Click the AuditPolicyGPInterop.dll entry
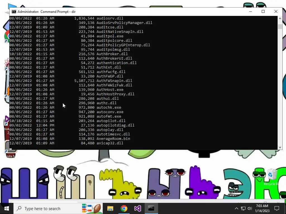This screenshot has width=286, height=214. click(x=123, y=45)
